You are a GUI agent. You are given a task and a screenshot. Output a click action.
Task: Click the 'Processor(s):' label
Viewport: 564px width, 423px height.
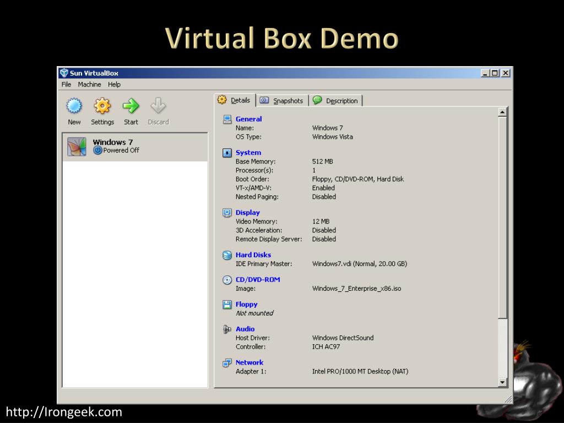point(254,171)
